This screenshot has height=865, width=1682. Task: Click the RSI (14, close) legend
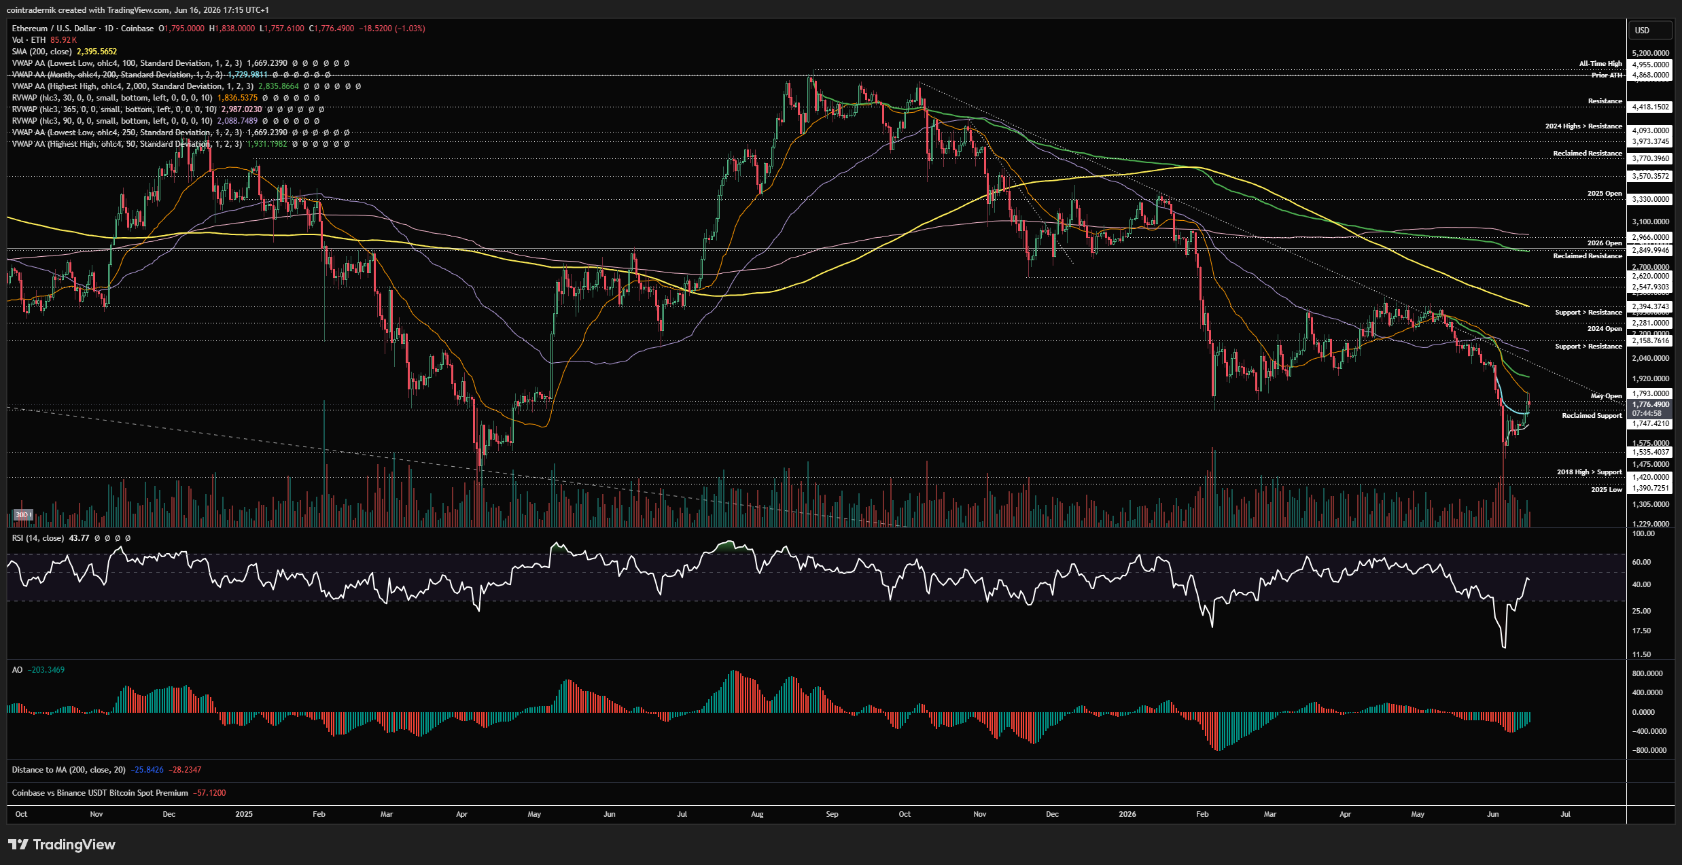tap(38, 538)
